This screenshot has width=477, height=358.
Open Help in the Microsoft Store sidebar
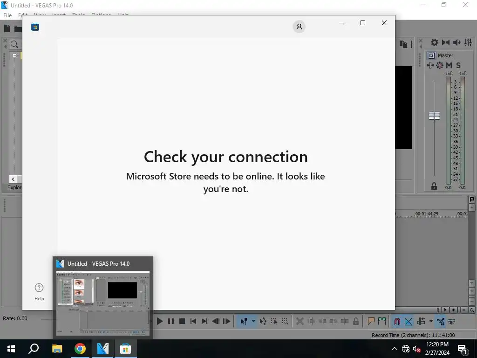[x=39, y=292]
